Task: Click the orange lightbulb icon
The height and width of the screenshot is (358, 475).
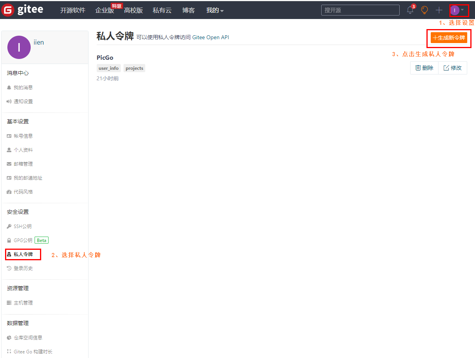Action: click(x=425, y=10)
